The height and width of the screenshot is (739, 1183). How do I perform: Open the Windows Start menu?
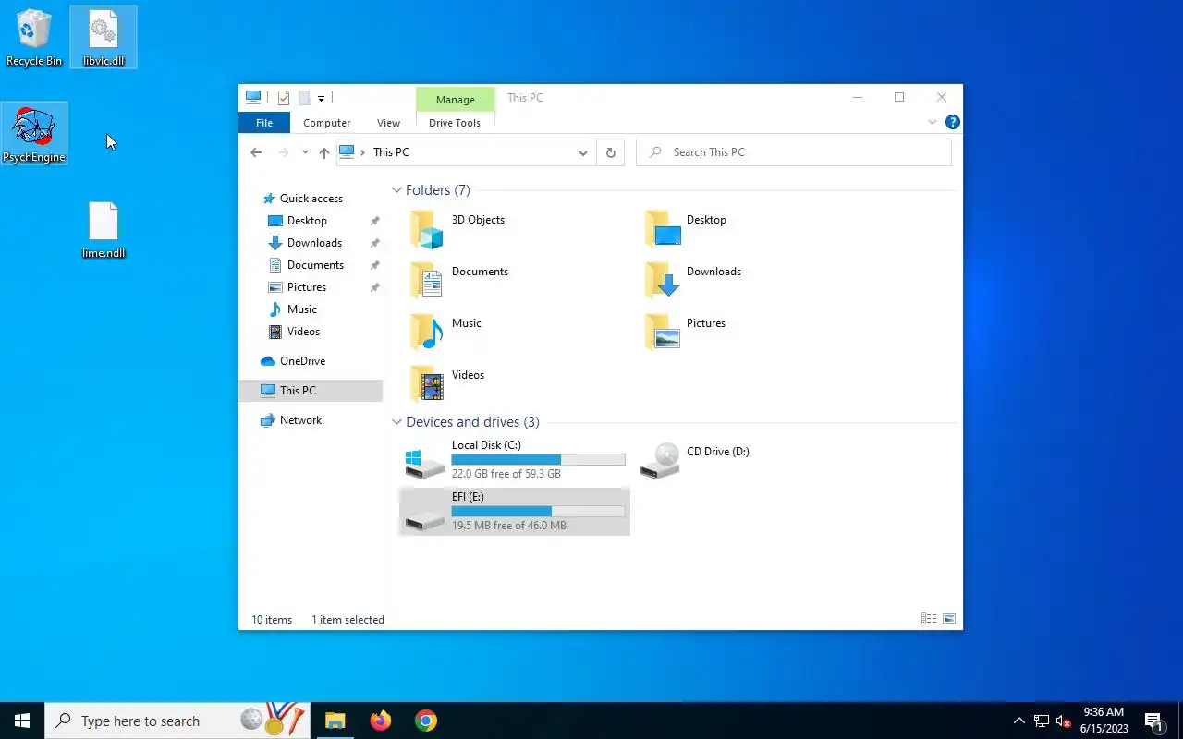22,721
